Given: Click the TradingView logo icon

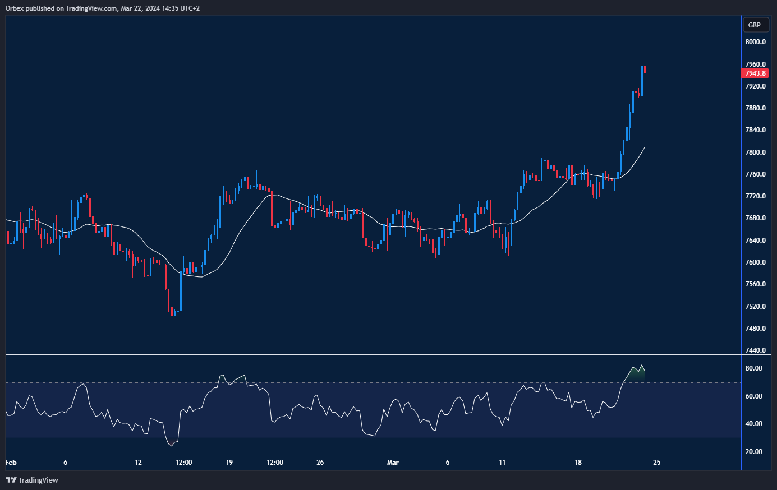Looking at the screenshot, I should pos(11,480).
